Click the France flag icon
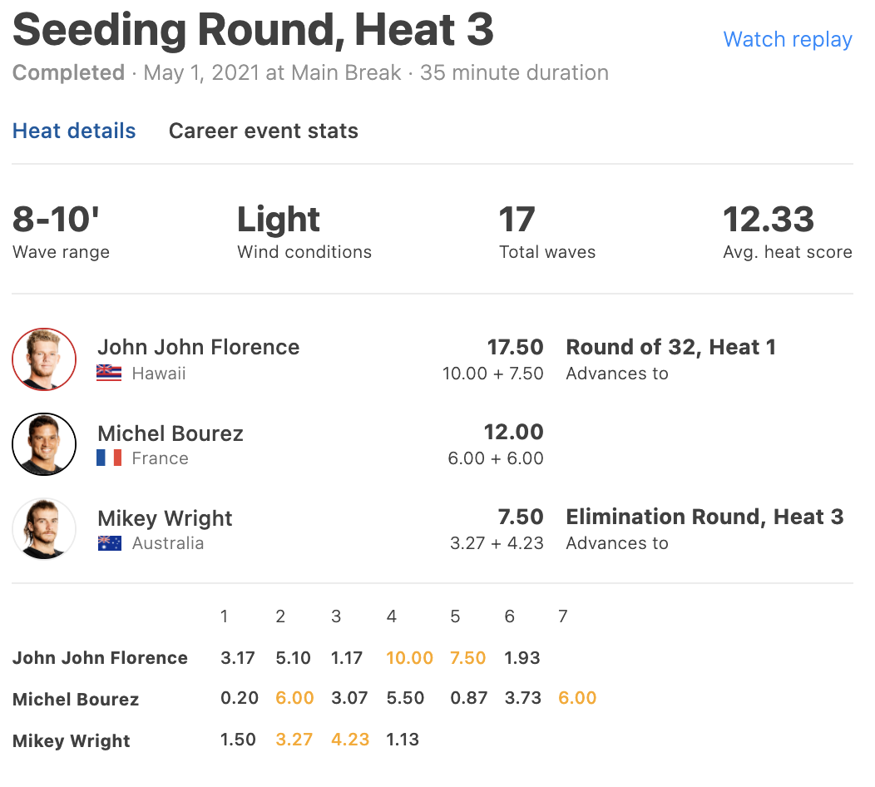The width and height of the screenshot is (875, 787). click(109, 458)
